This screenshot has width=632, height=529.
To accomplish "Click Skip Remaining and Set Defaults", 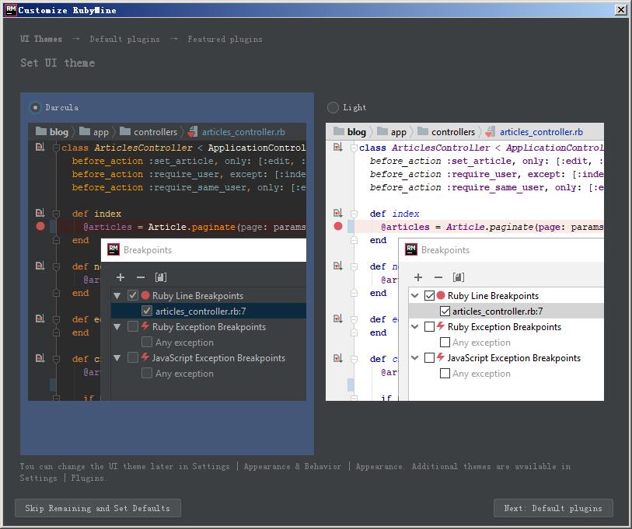I will 97,508.
